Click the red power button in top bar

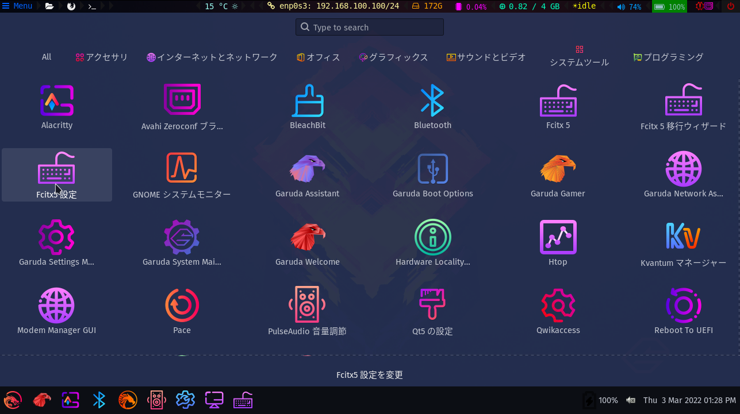(x=731, y=6)
